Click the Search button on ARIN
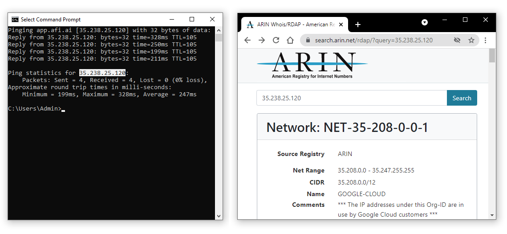Viewport: 507px width, 234px height. click(x=462, y=98)
